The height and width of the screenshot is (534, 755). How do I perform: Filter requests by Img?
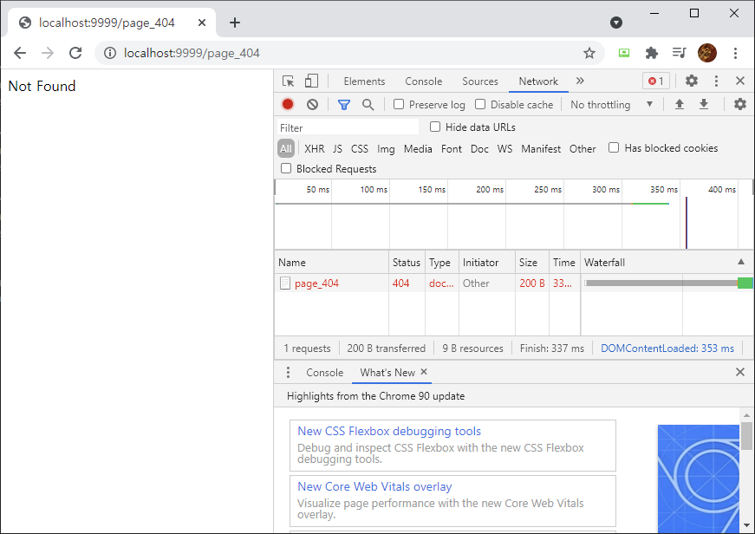pyautogui.click(x=386, y=149)
